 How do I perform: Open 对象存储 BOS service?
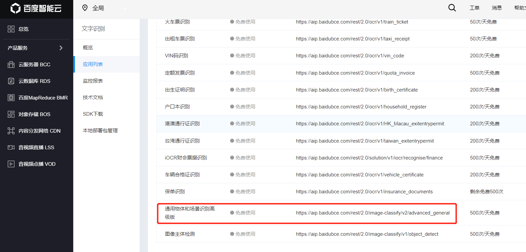34,114
